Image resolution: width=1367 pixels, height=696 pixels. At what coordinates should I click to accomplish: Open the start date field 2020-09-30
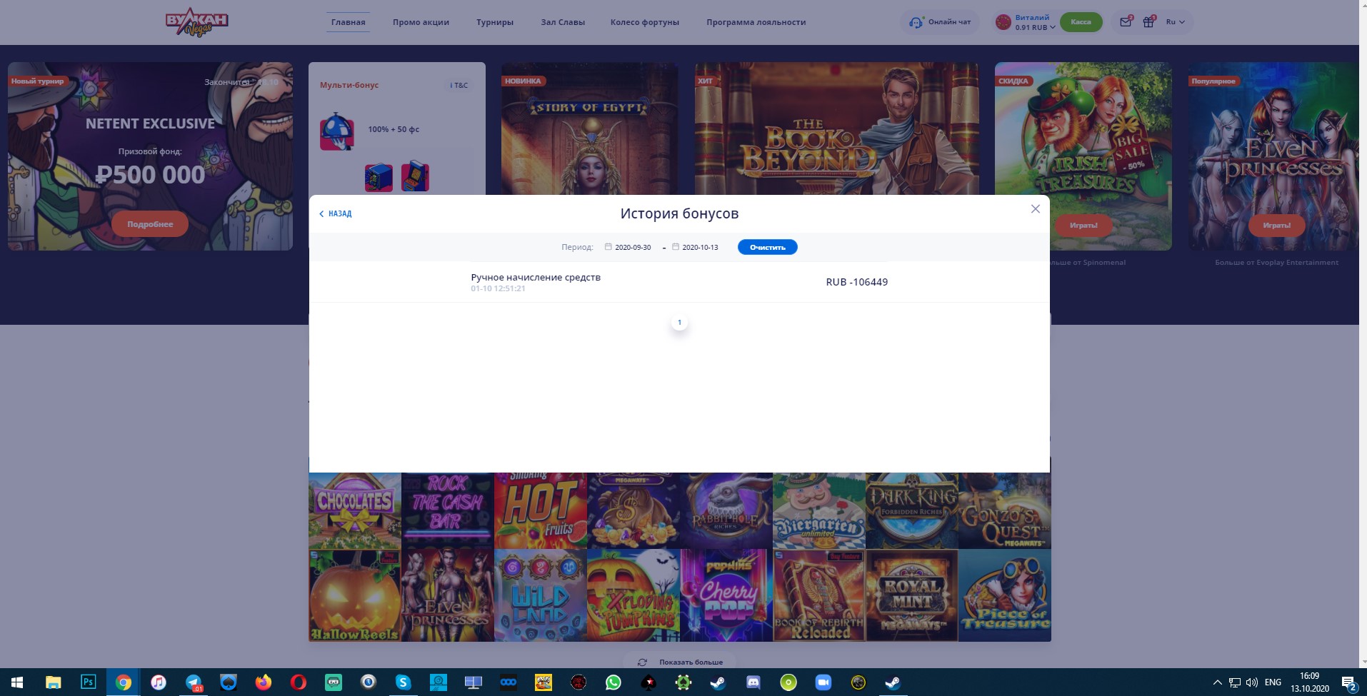(629, 247)
